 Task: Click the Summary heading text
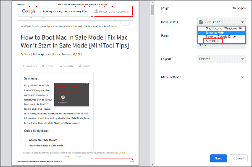coord(31,78)
